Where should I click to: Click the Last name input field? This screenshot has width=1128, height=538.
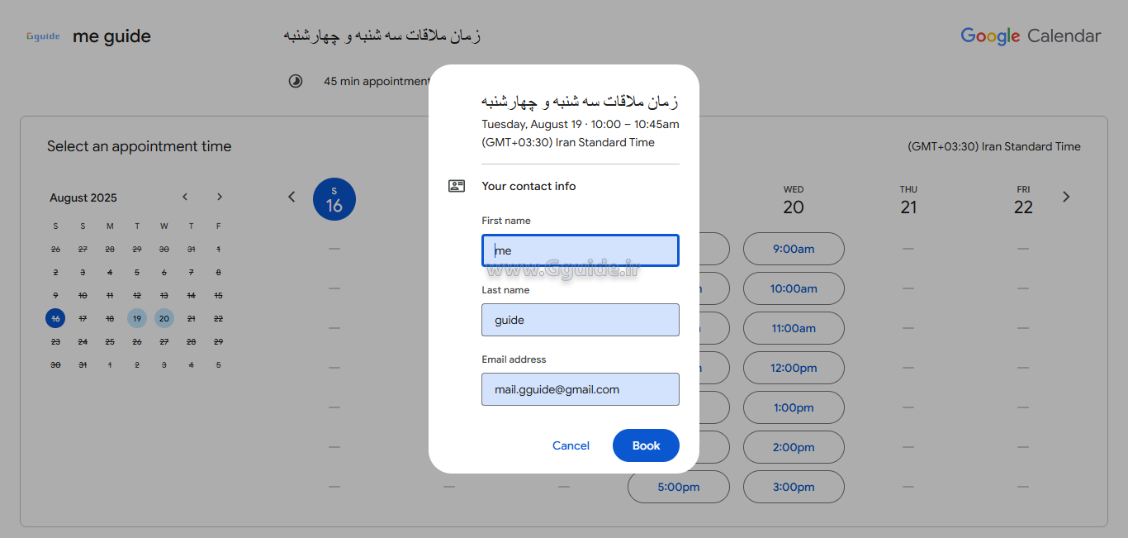580,319
